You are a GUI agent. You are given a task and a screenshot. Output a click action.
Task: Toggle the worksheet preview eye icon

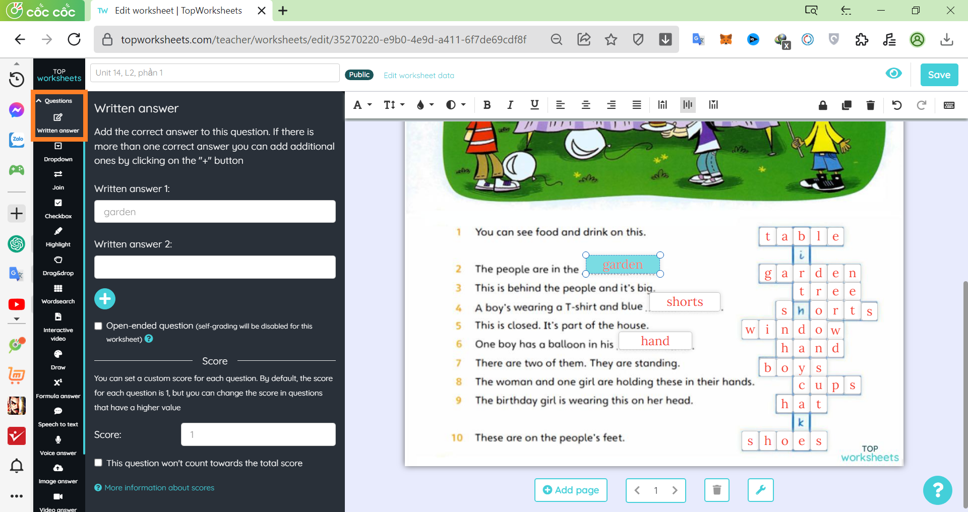(x=893, y=74)
